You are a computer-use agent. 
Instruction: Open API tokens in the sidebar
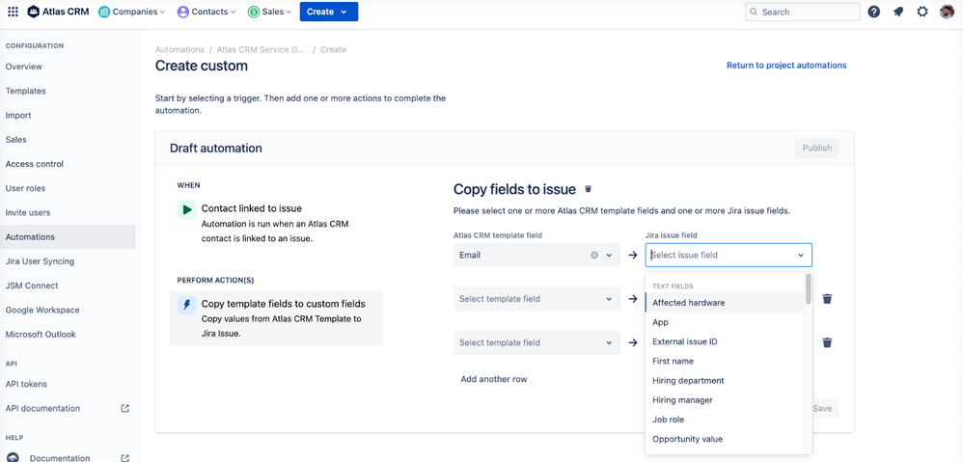68,384
